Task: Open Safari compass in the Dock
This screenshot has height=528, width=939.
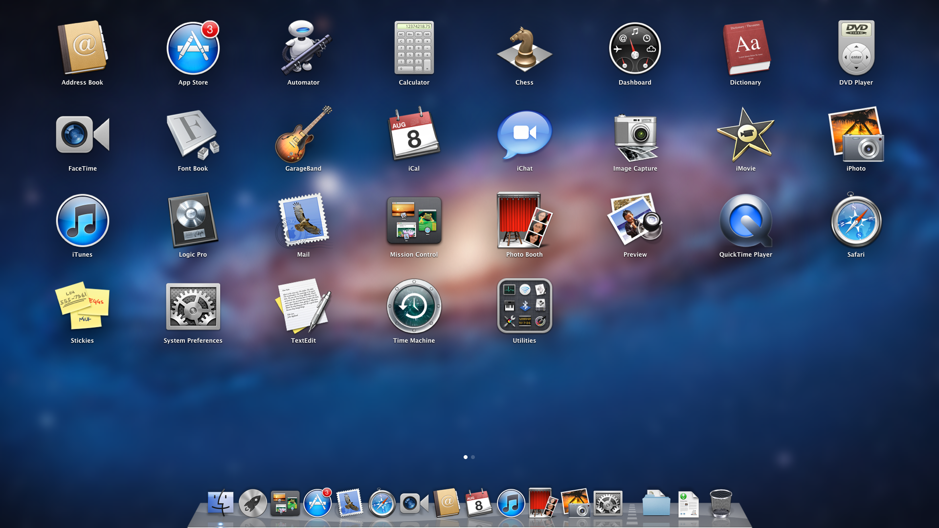Action: 382,503
